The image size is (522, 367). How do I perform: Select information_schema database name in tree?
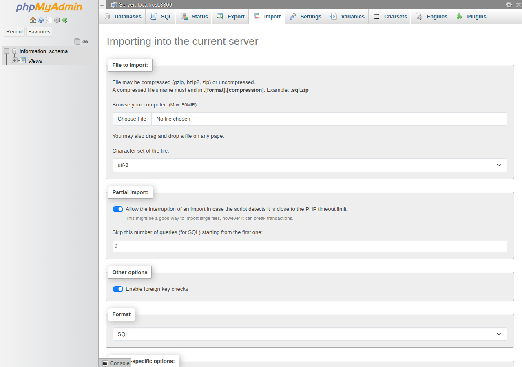44,51
